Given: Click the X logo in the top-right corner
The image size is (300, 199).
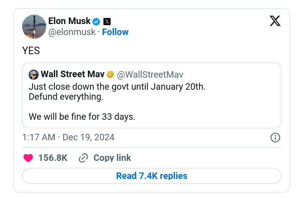Looking at the screenshot, I should tap(275, 21).
